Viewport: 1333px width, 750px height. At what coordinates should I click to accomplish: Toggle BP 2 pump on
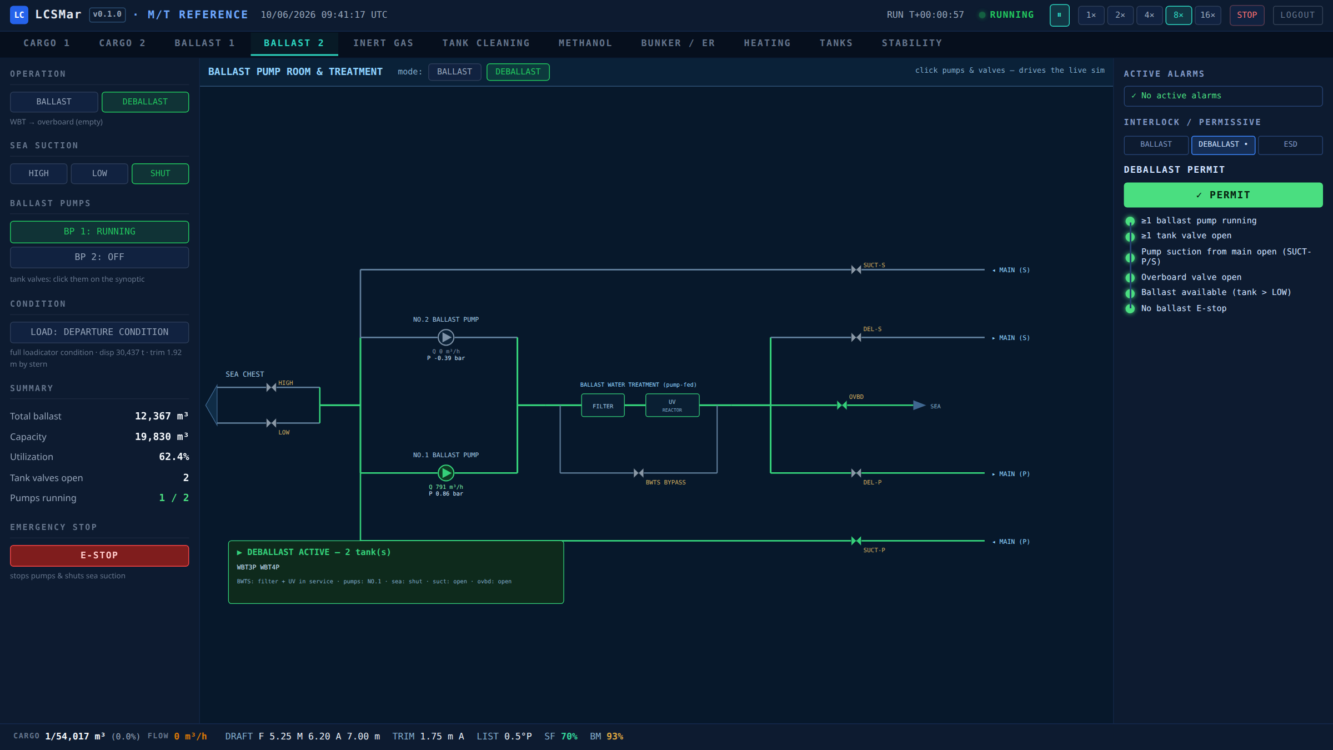coord(99,257)
